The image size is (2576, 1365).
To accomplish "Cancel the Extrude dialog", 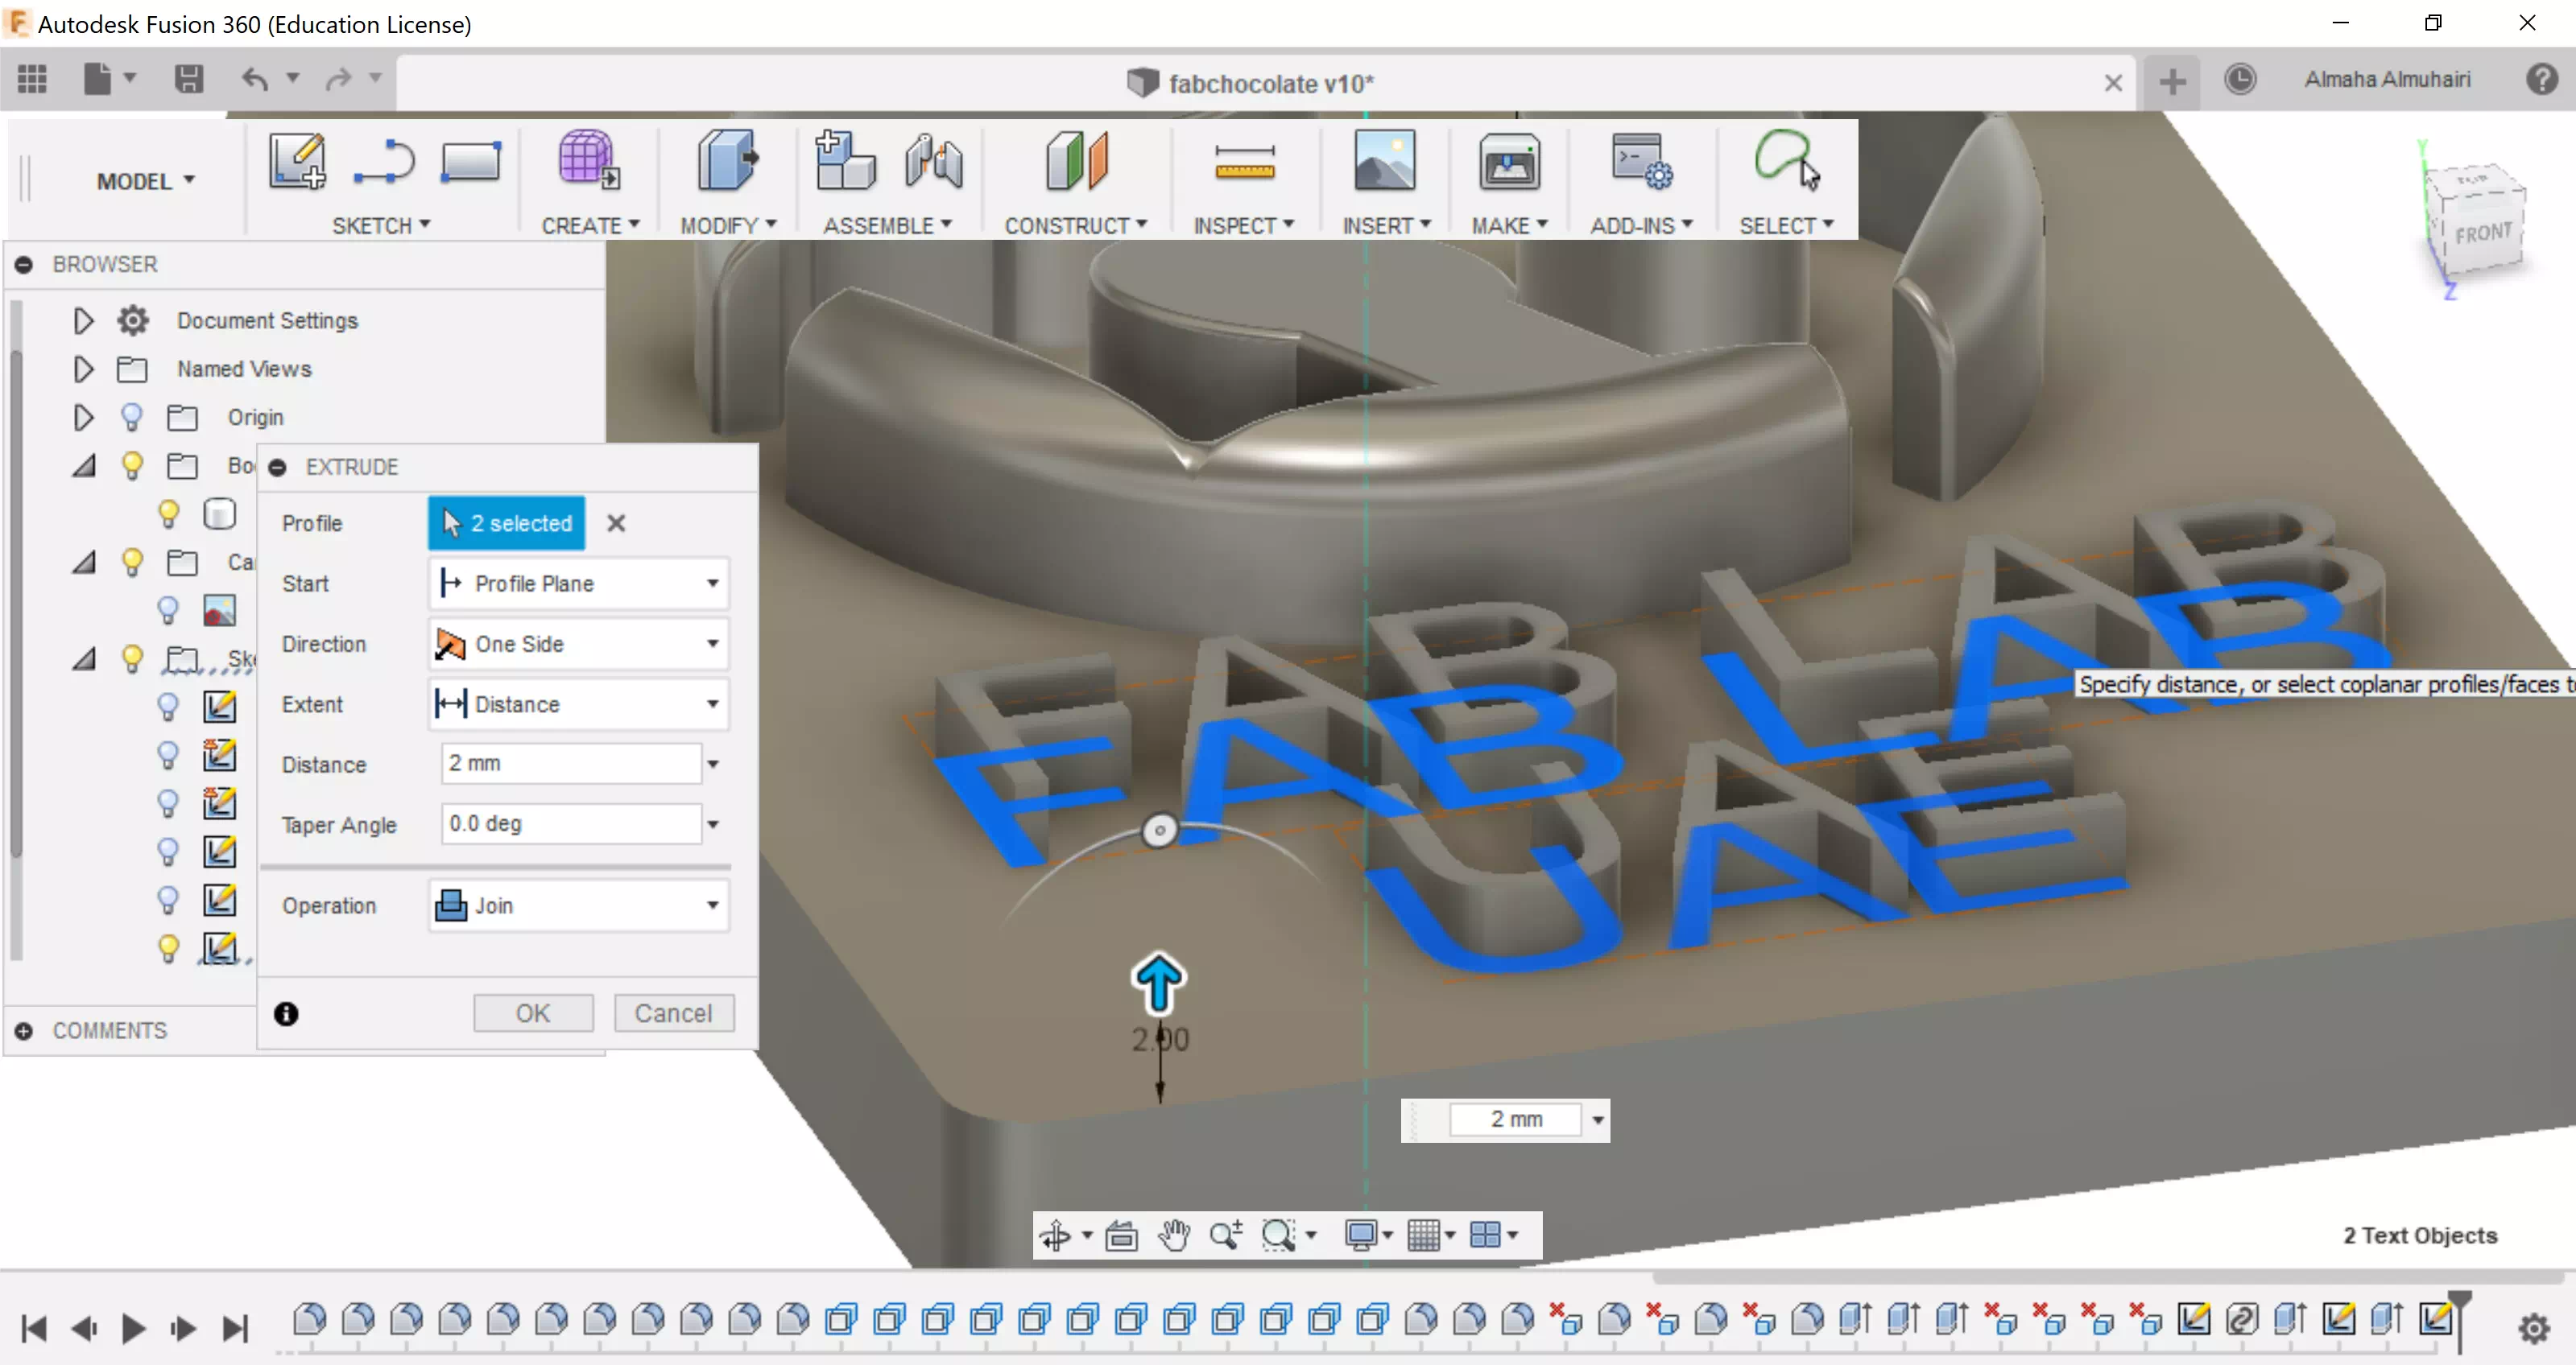I will 673,1013.
